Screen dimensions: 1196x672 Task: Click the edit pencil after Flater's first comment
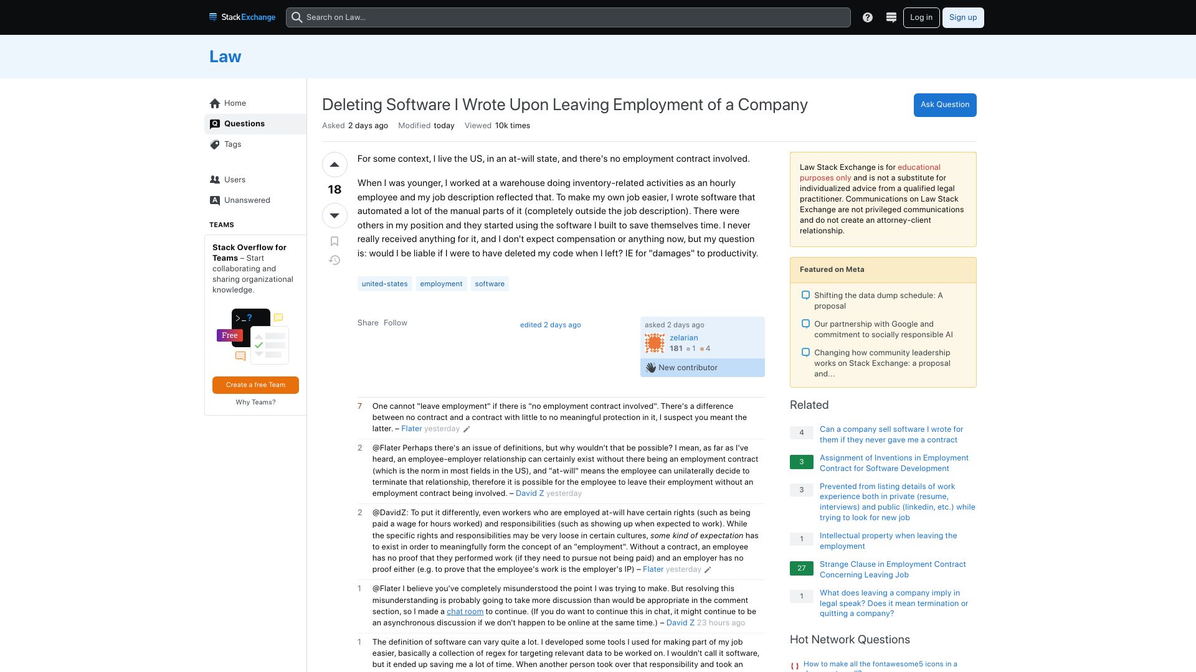(x=467, y=429)
